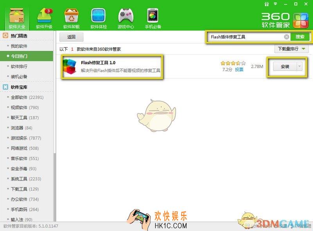
Task: Select 浏览器 (84) category
Action: [x=27, y=128]
